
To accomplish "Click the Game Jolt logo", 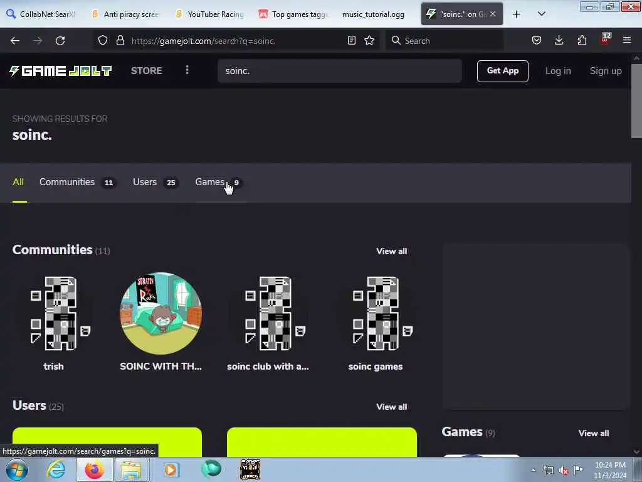I will (x=61, y=71).
